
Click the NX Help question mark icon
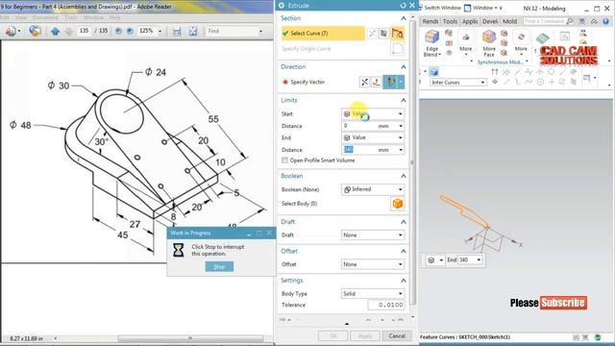[606, 21]
